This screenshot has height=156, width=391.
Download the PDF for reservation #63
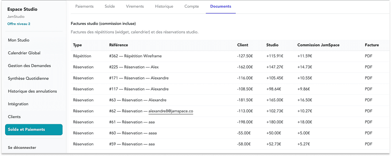coord(368,100)
